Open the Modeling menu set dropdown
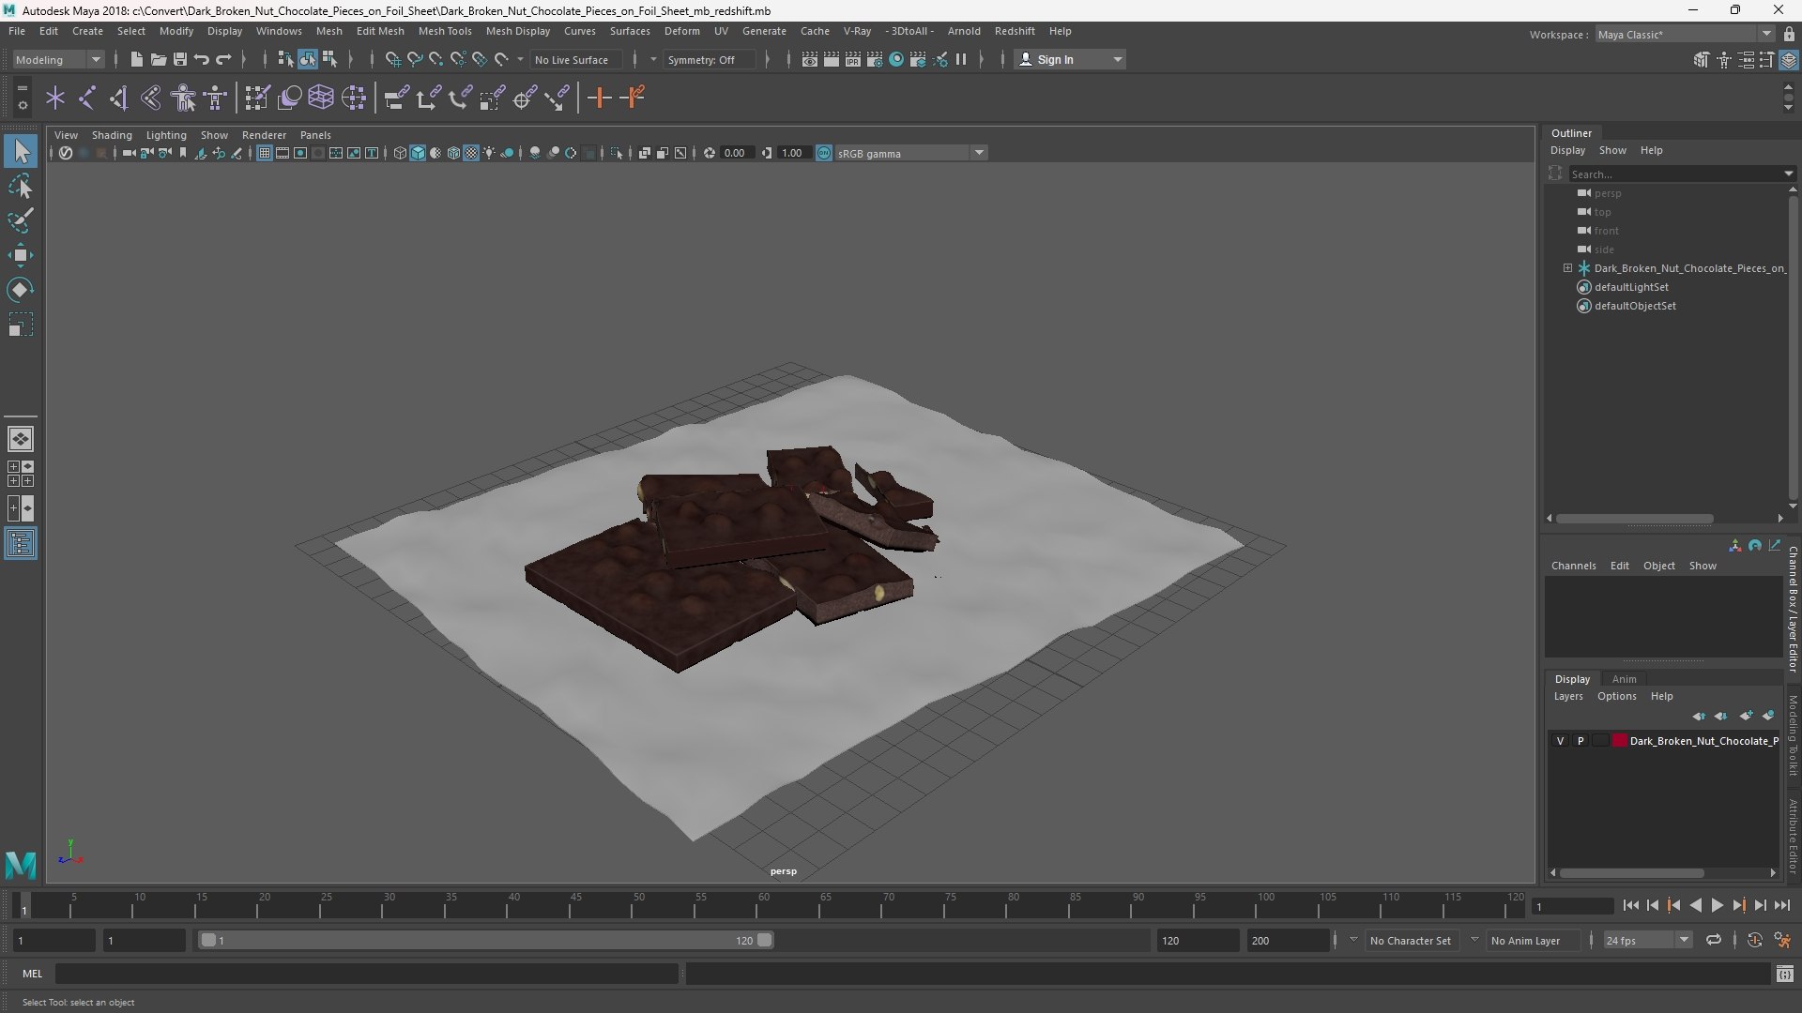The image size is (1802, 1013). point(58,59)
